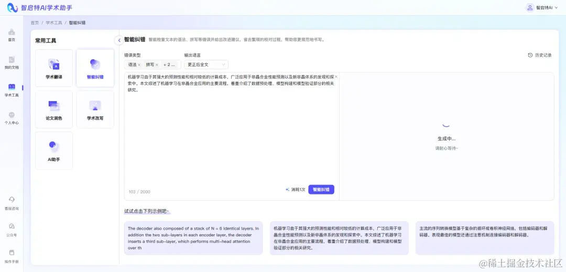
Task: Collapse the 常用工具 panel with the arrow
Action: coord(119,40)
